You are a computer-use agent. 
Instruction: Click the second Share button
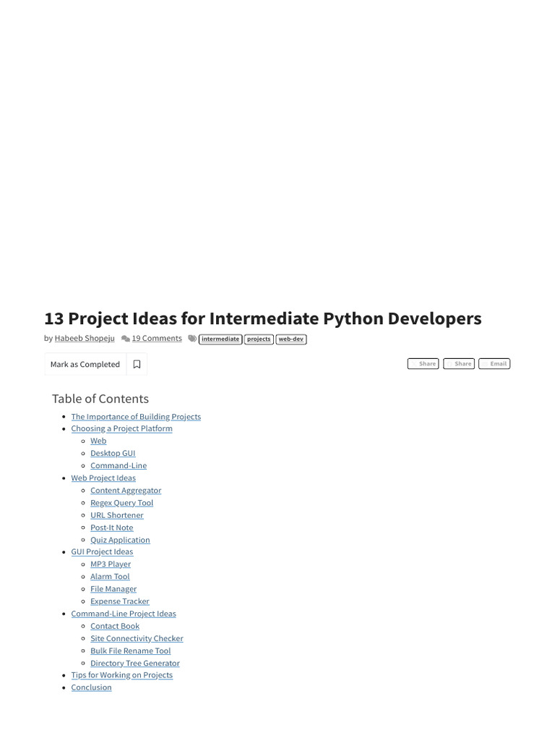[459, 364]
